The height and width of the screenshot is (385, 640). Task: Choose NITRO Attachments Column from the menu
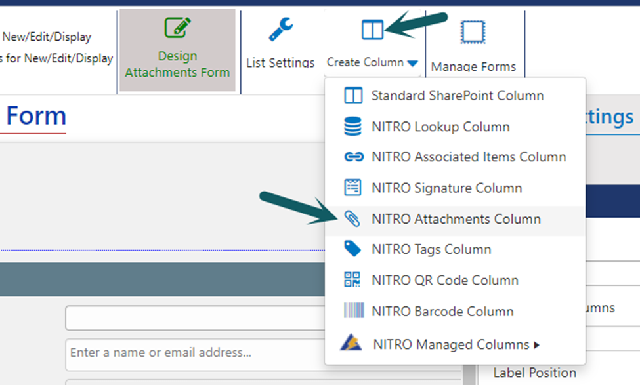tap(456, 219)
